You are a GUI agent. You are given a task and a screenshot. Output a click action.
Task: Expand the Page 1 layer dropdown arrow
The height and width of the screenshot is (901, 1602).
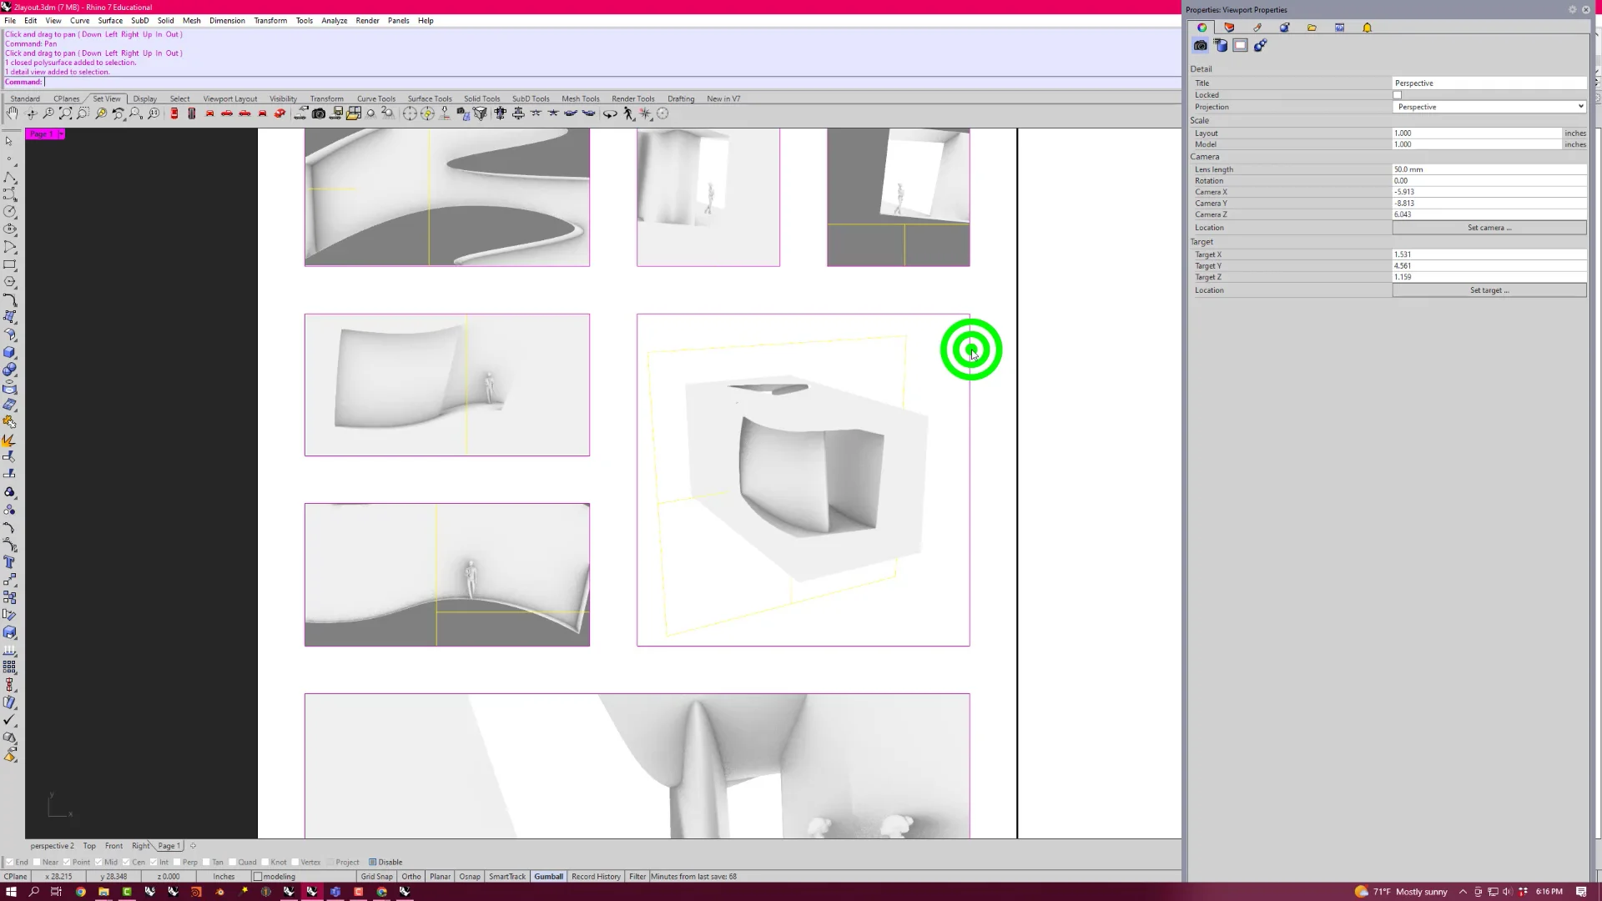tap(60, 133)
